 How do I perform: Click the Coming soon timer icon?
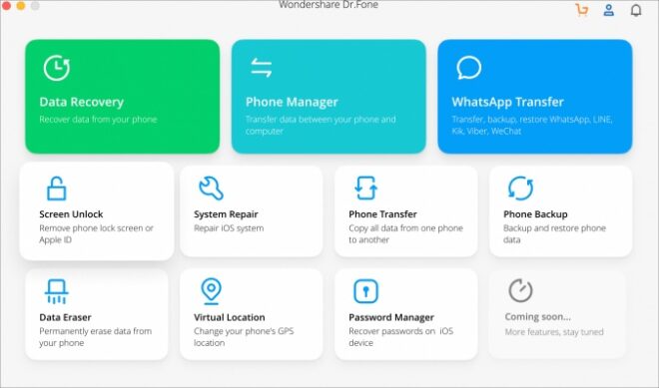click(520, 290)
